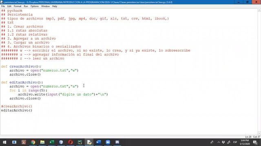Click the open("numeros.txt","w") line
261x146 pixels.
pos(44,71)
